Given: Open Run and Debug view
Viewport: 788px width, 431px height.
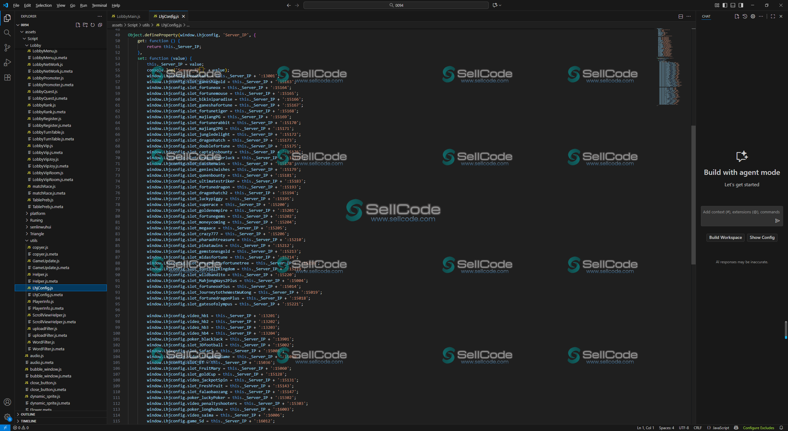Looking at the screenshot, I should click(x=7, y=62).
